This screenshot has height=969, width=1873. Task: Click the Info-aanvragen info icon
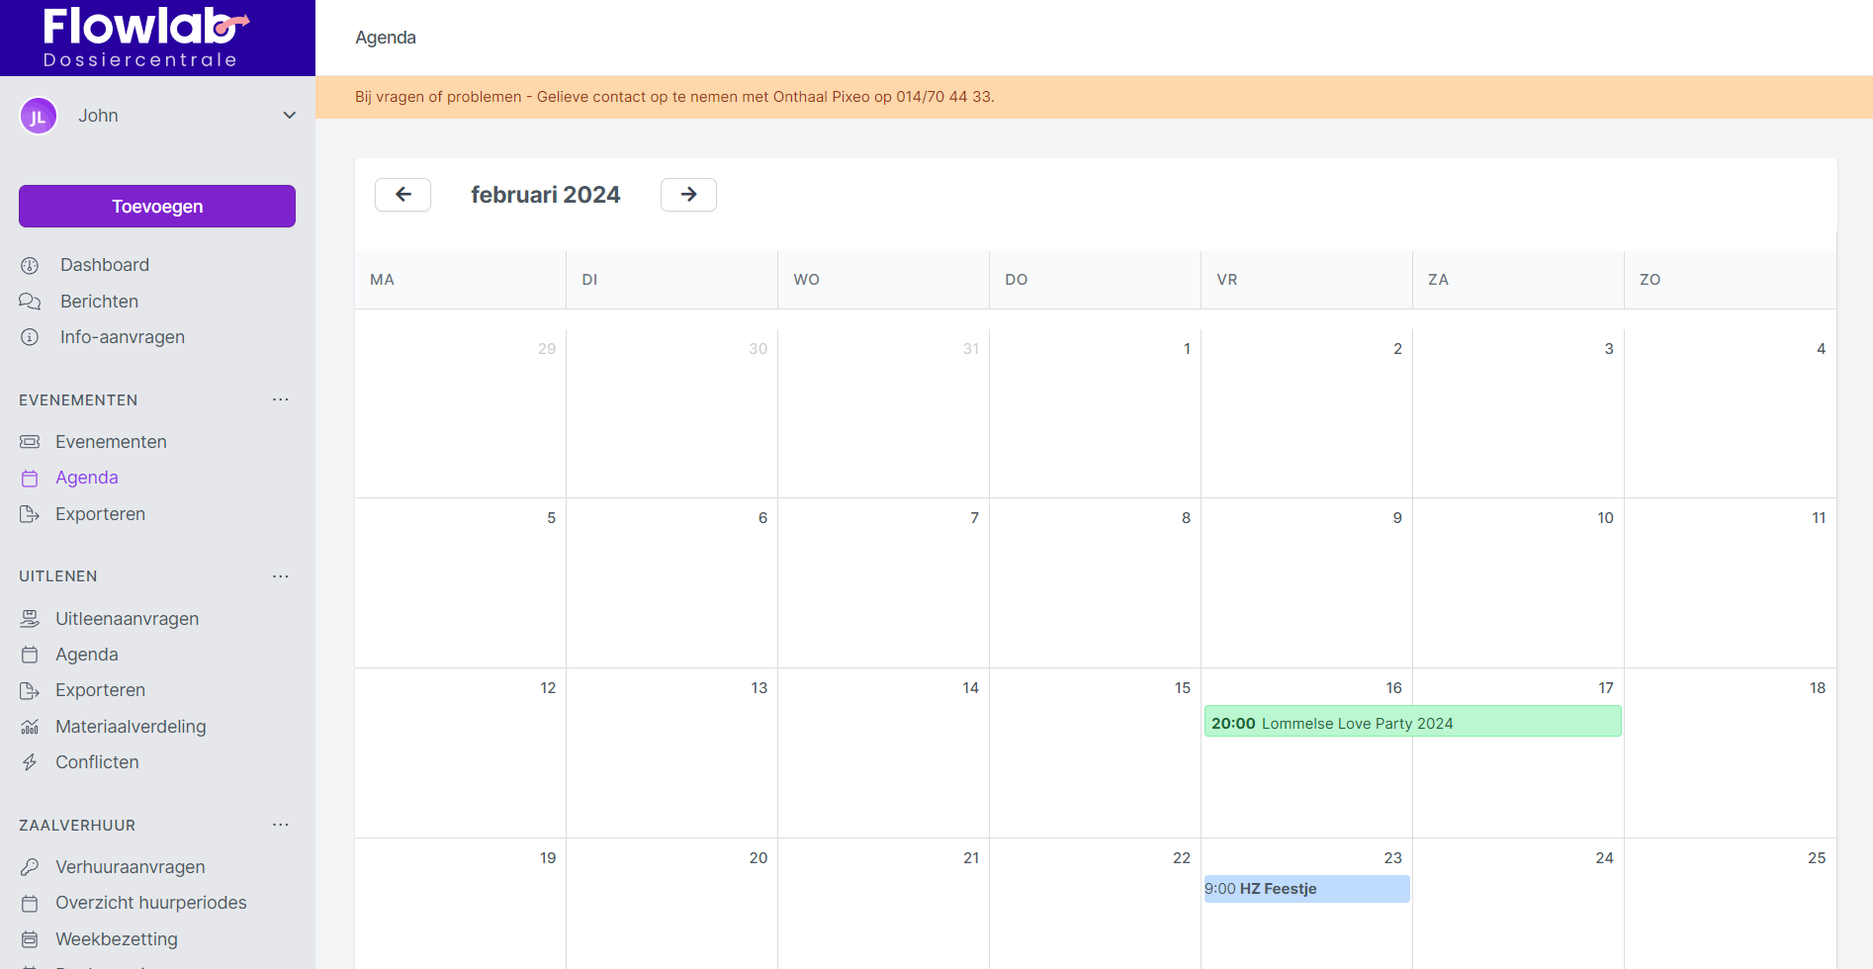coord(30,337)
